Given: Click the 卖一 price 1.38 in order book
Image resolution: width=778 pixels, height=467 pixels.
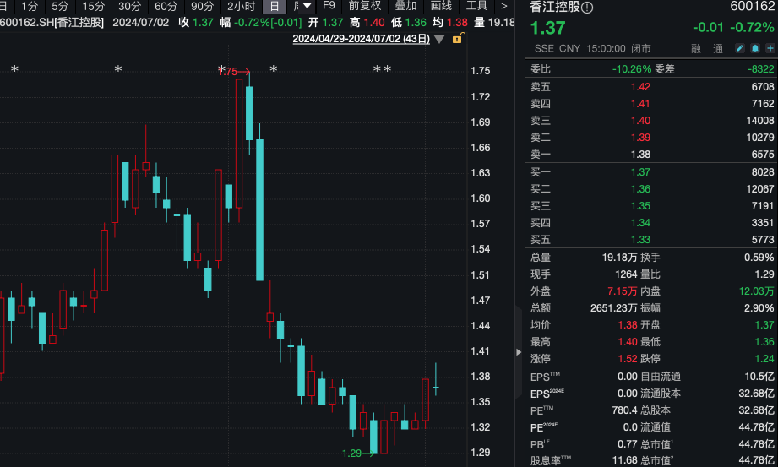Looking at the screenshot, I should (x=641, y=155).
